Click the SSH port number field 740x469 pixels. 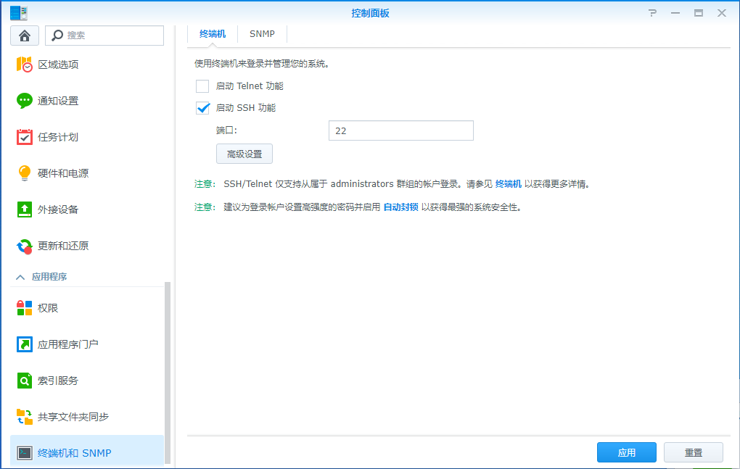click(400, 130)
